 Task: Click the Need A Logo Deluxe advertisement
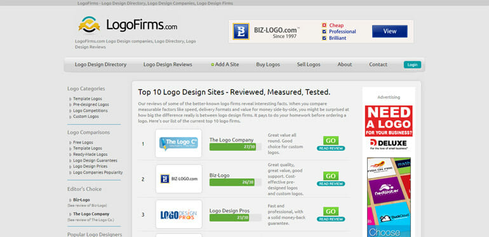(389, 128)
